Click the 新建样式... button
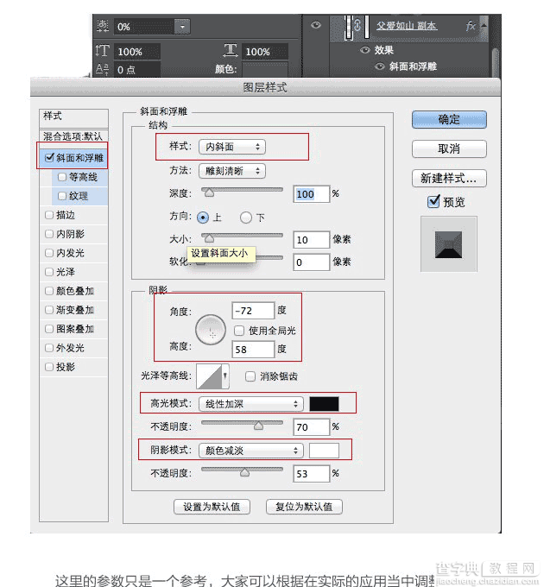The width and height of the screenshot is (550, 587). (x=449, y=178)
